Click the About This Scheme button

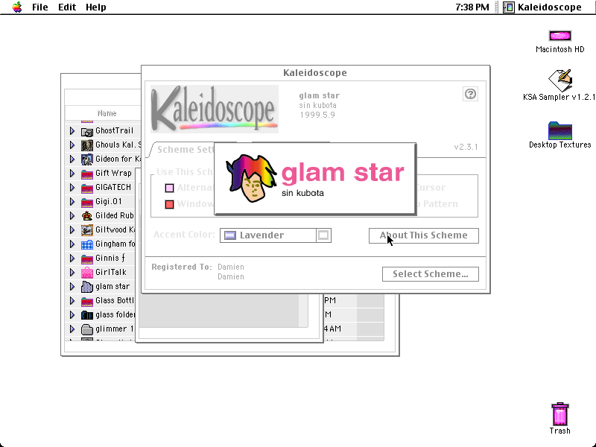[423, 235]
